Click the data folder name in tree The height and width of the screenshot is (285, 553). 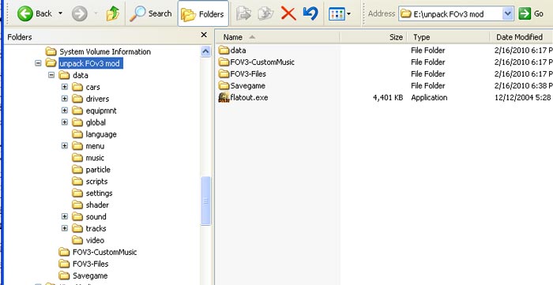coord(81,75)
